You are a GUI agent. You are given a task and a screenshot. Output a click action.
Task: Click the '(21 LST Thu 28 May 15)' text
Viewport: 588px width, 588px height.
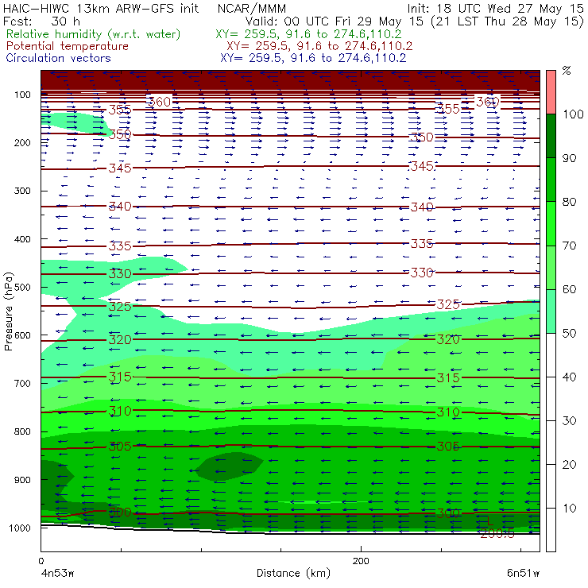[x=508, y=21]
